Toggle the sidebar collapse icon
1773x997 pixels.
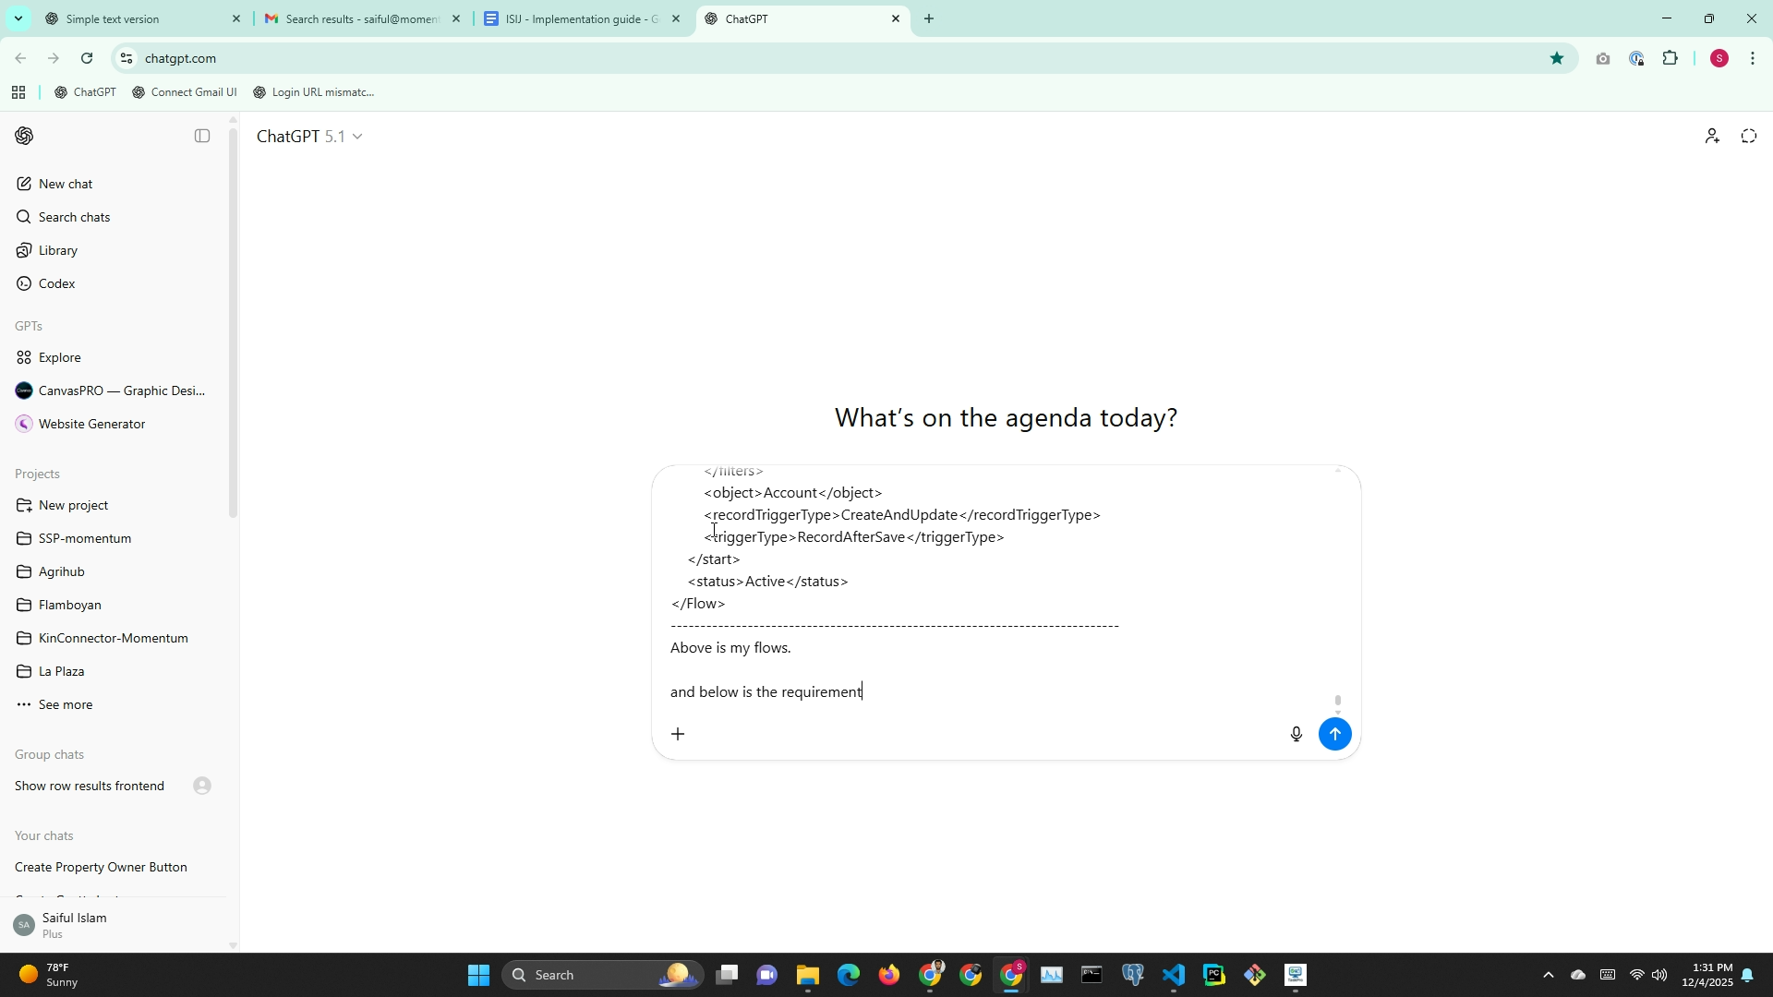pos(202,136)
